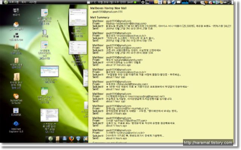The height and width of the screenshot is (150, 241).
Task: Click the sender webmaster@dnshop.com line
Action: pos(126,23)
